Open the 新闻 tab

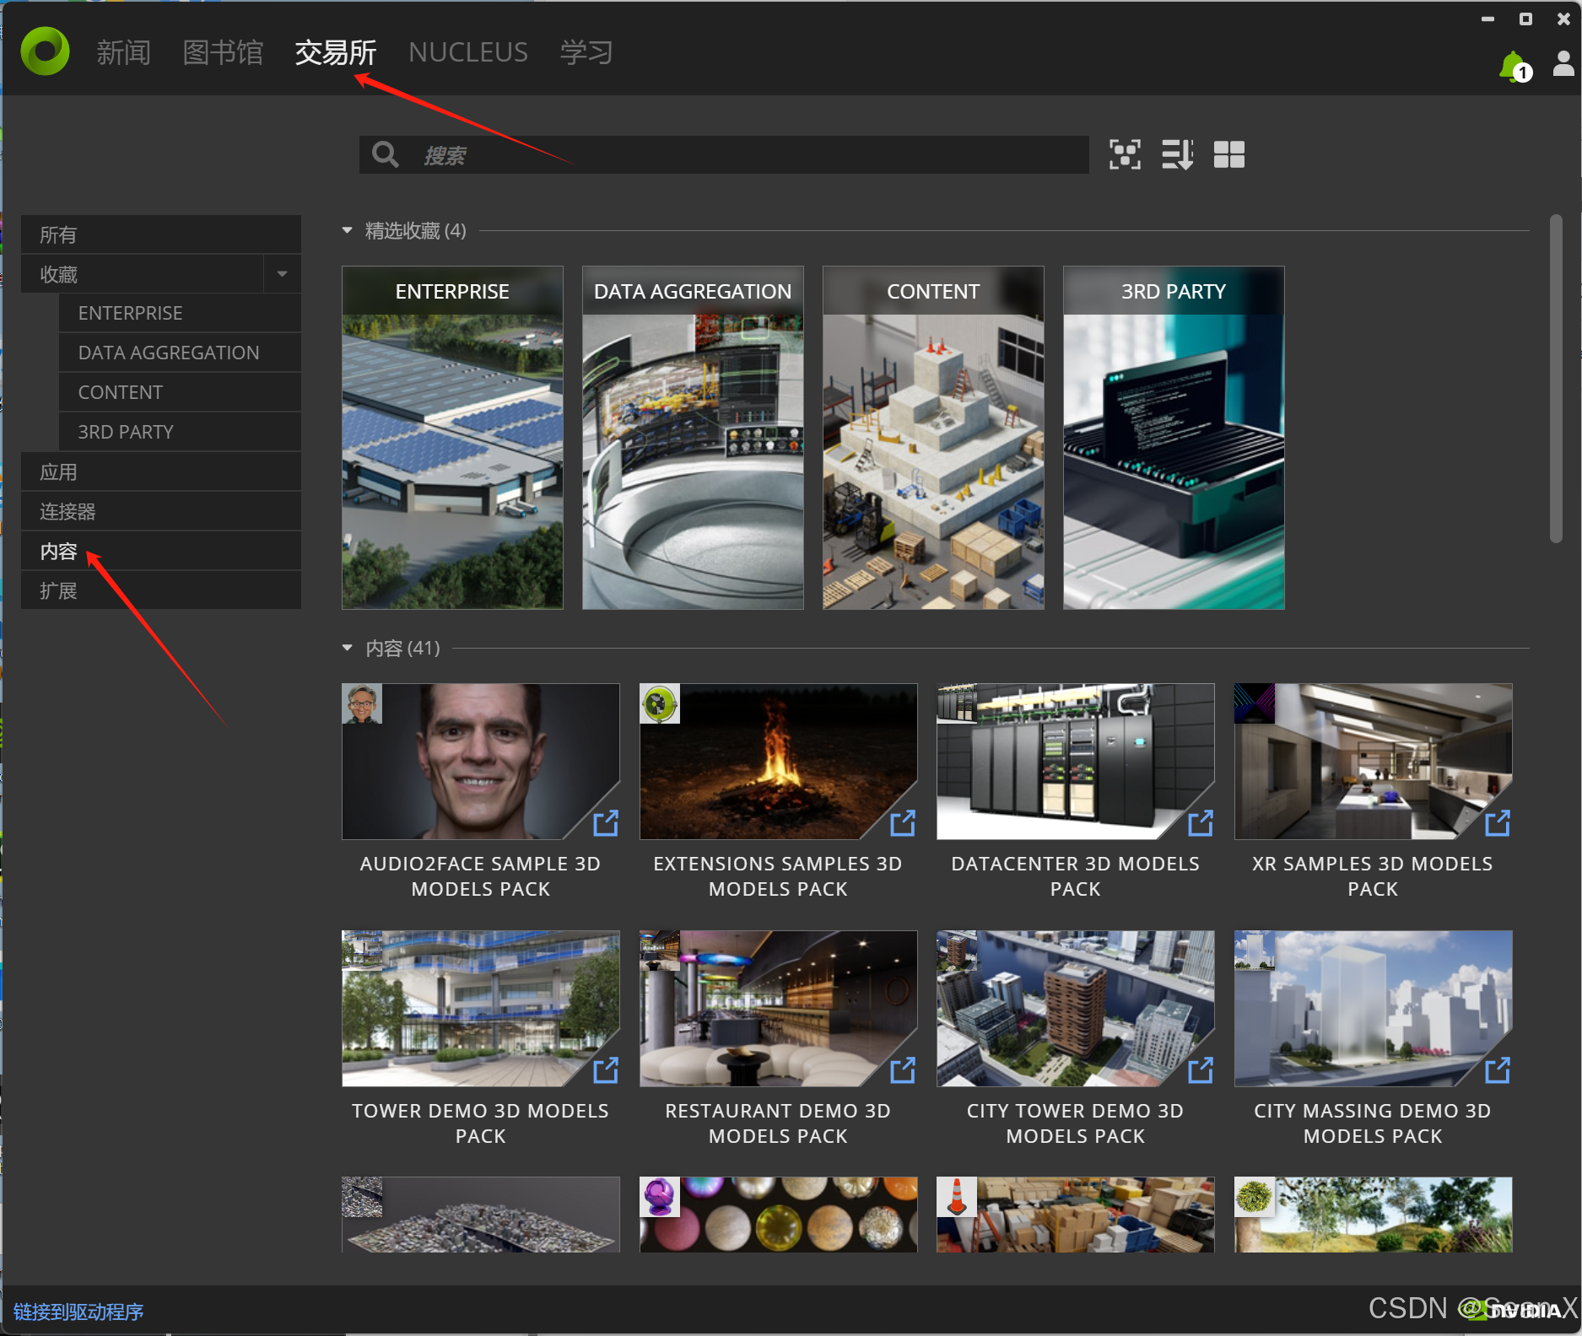tap(123, 52)
